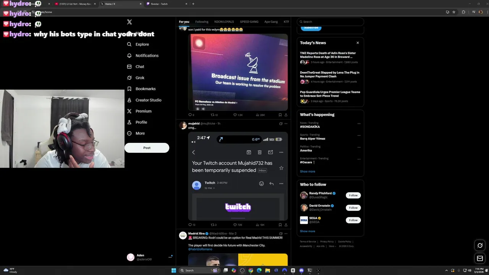Switch to the N3ON LOYALS tab
Screen dimensions: 489x275
click(x=224, y=22)
